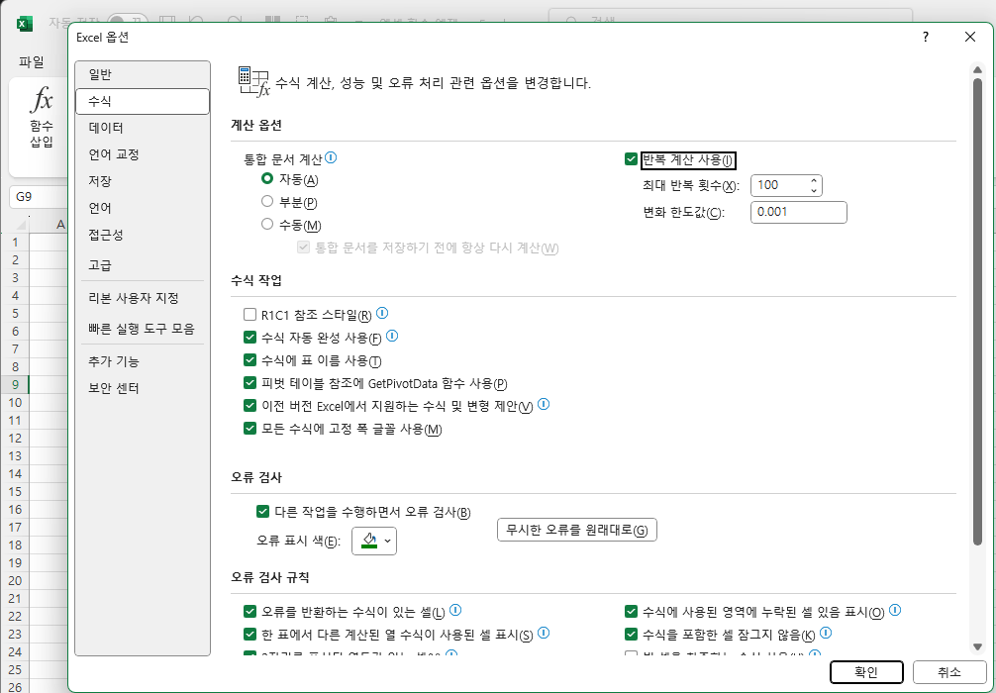Viewport: 996px width, 693px height.
Task: Open the 고급 options category
Action: (143, 265)
